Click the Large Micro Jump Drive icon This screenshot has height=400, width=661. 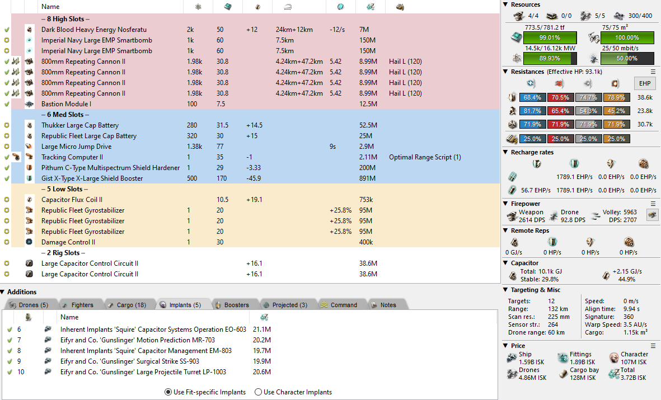(x=29, y=147)
